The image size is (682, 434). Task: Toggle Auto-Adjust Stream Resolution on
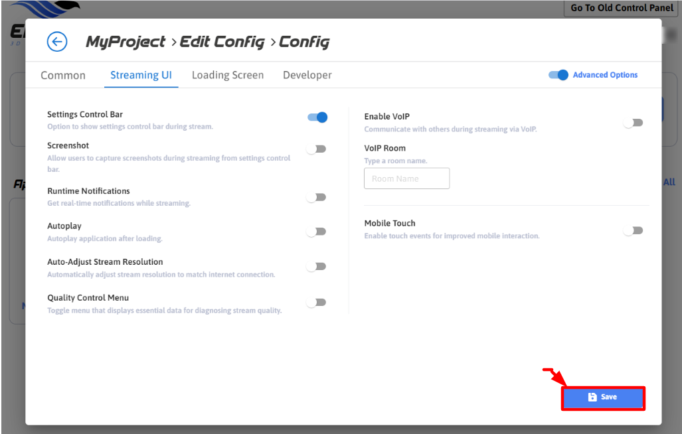(316, 267)
